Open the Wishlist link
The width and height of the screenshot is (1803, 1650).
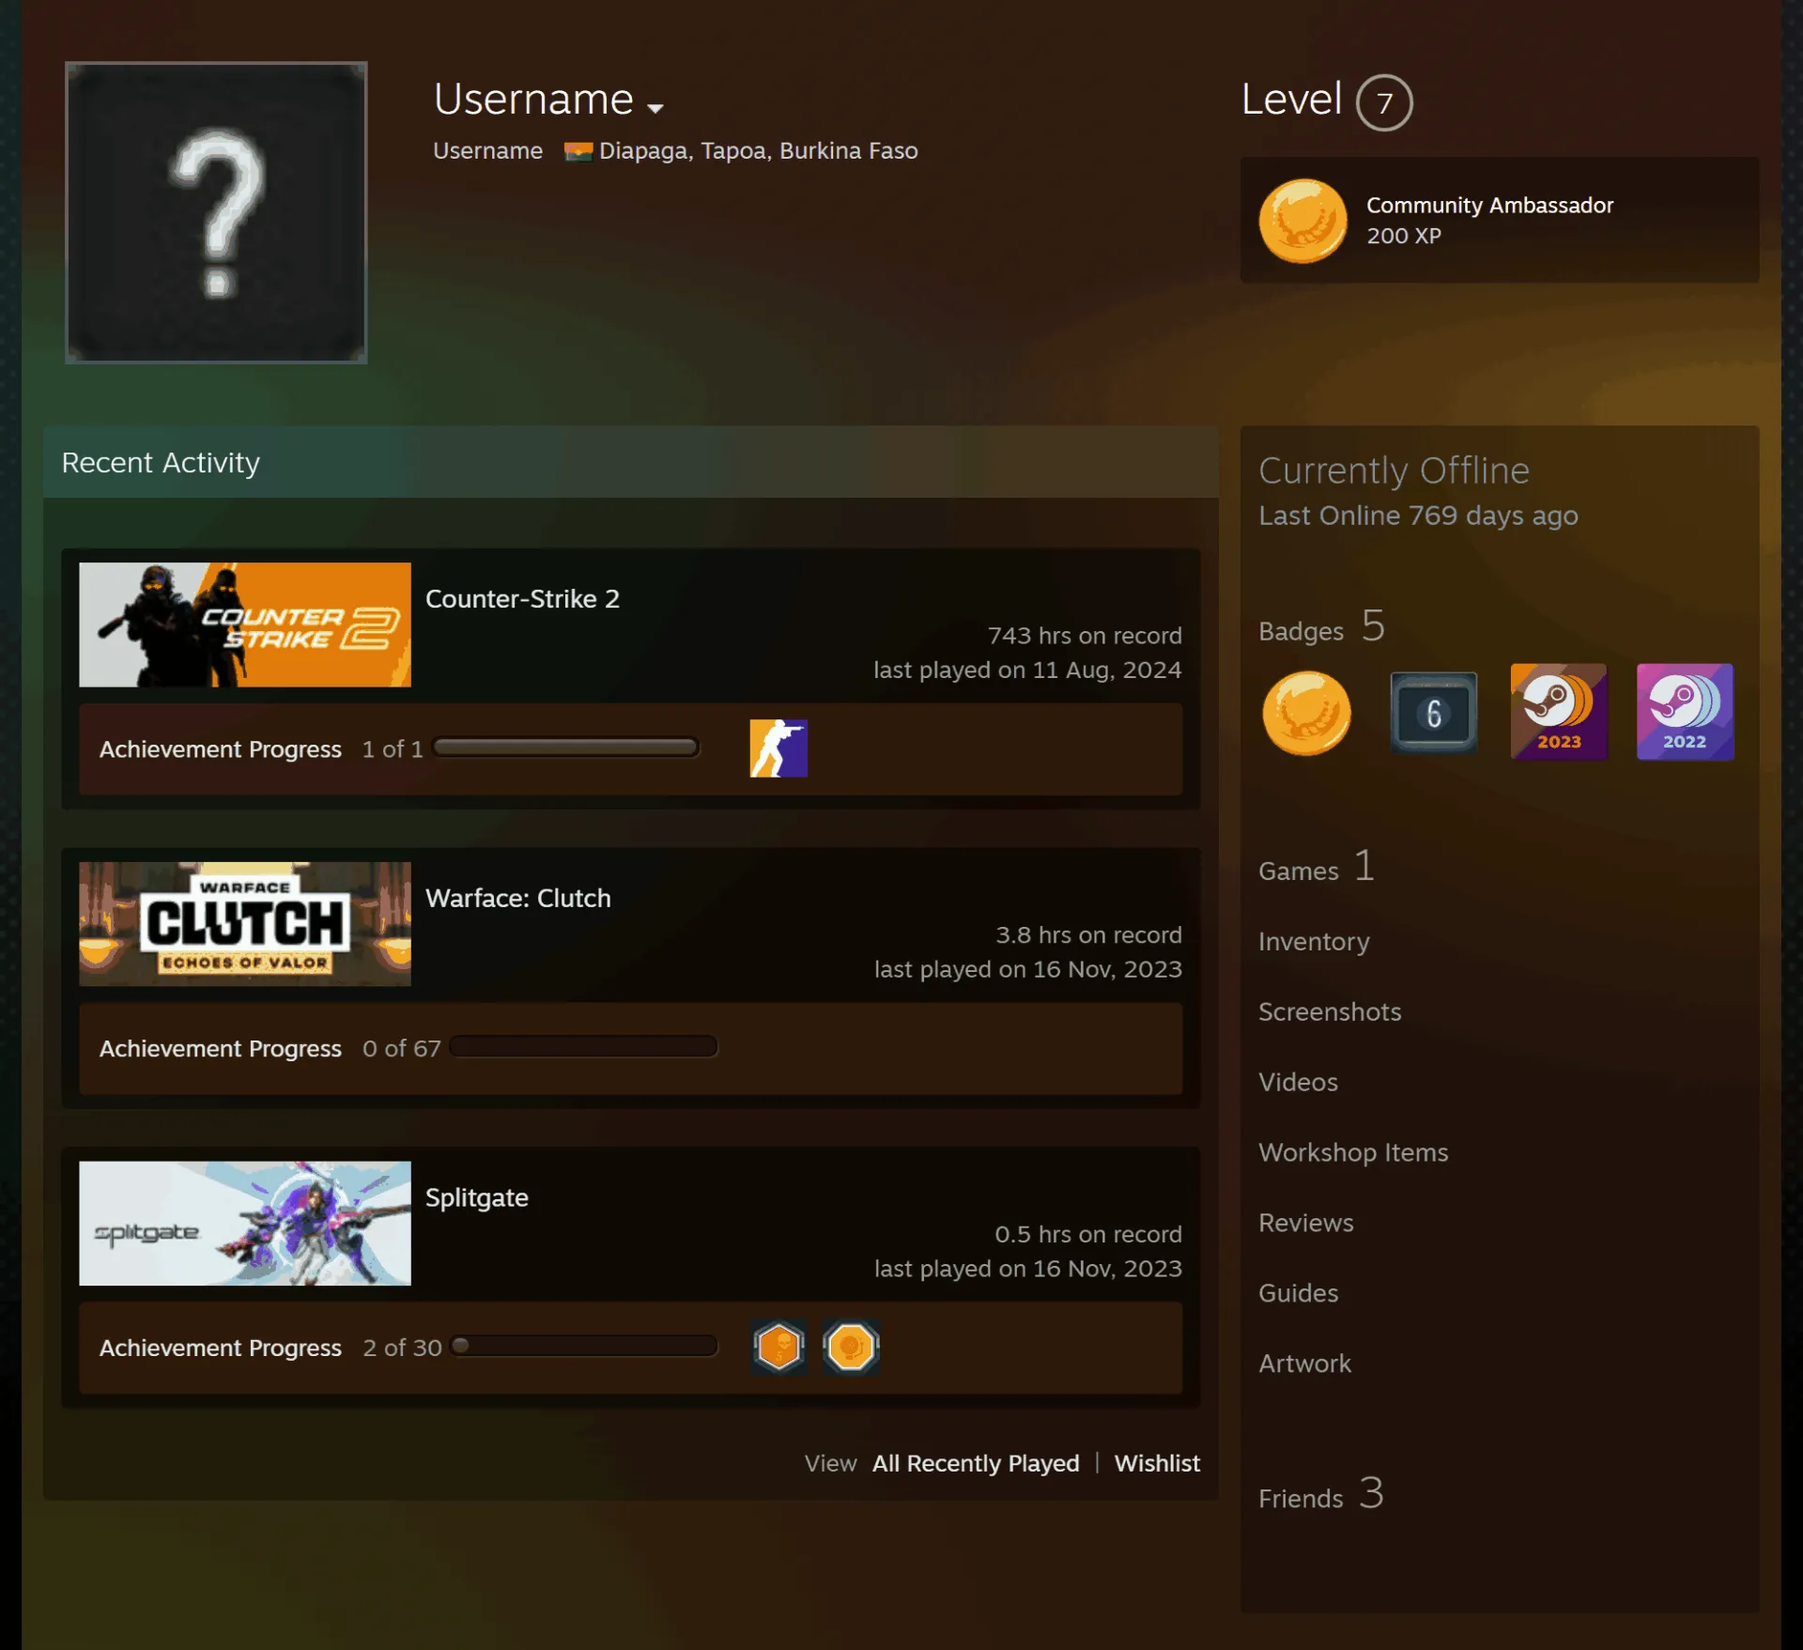(1157, 1463)
